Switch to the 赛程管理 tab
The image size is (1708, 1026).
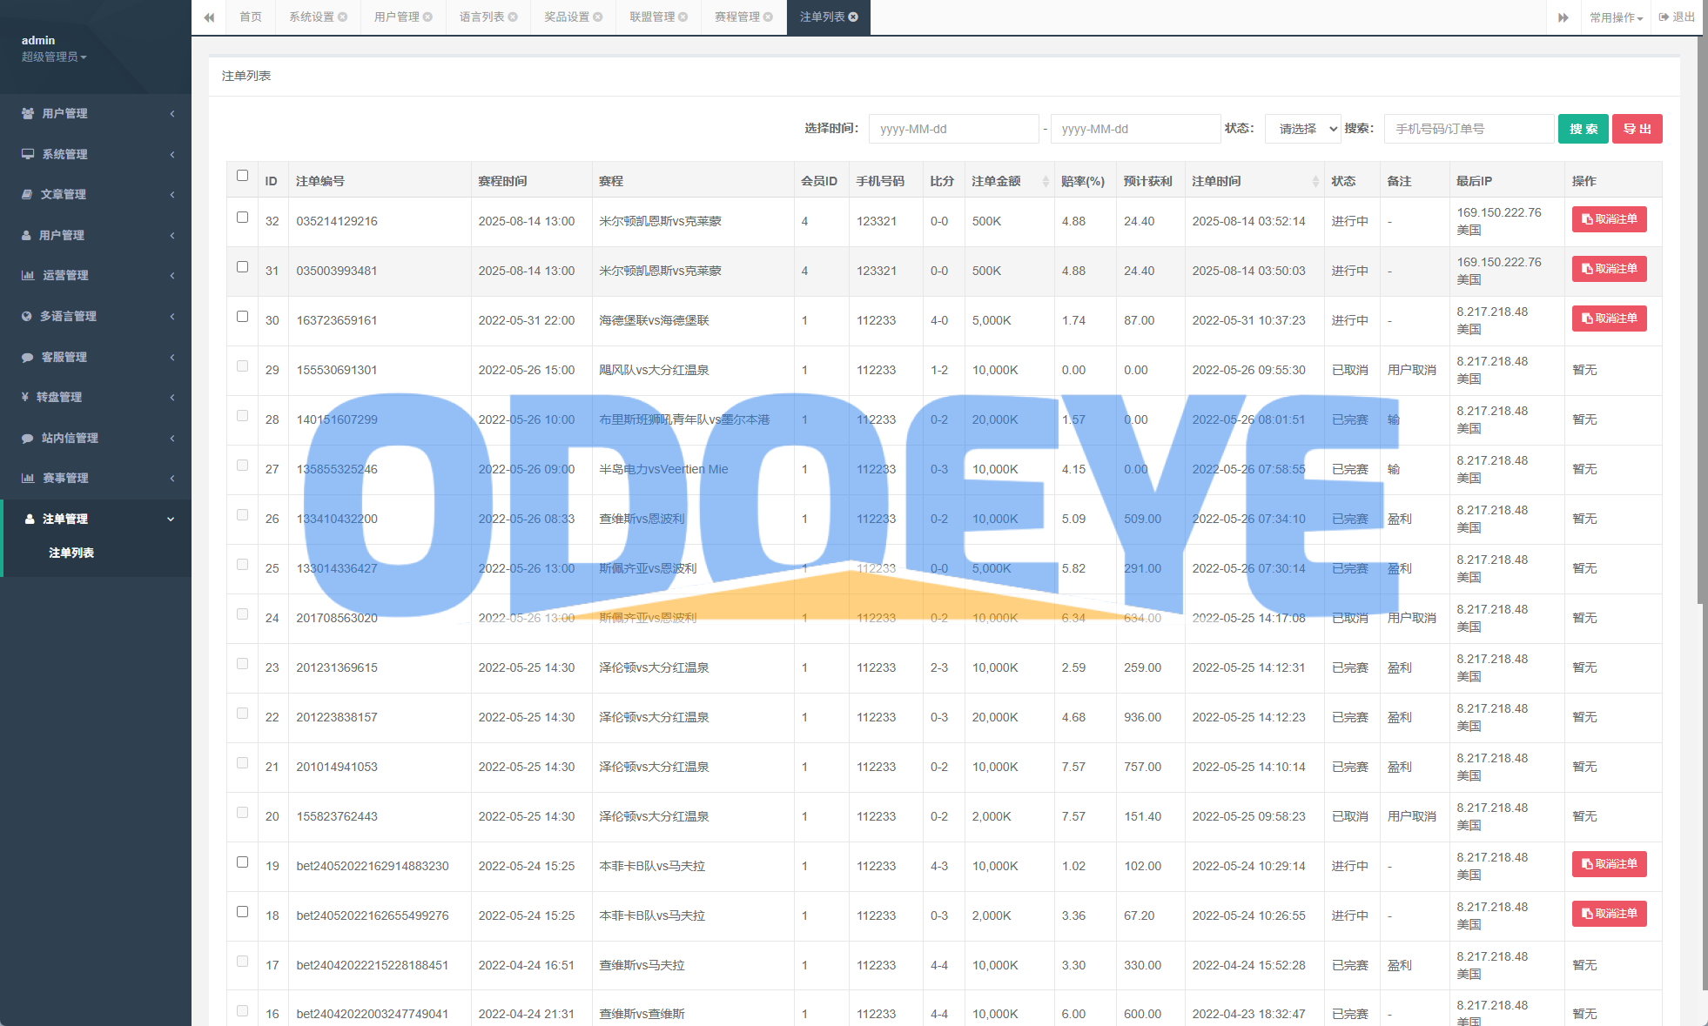coord(736,17)
